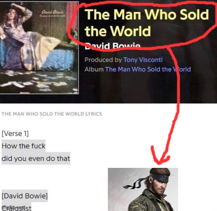Click the yellow song title heading

(x=147, y=22)
